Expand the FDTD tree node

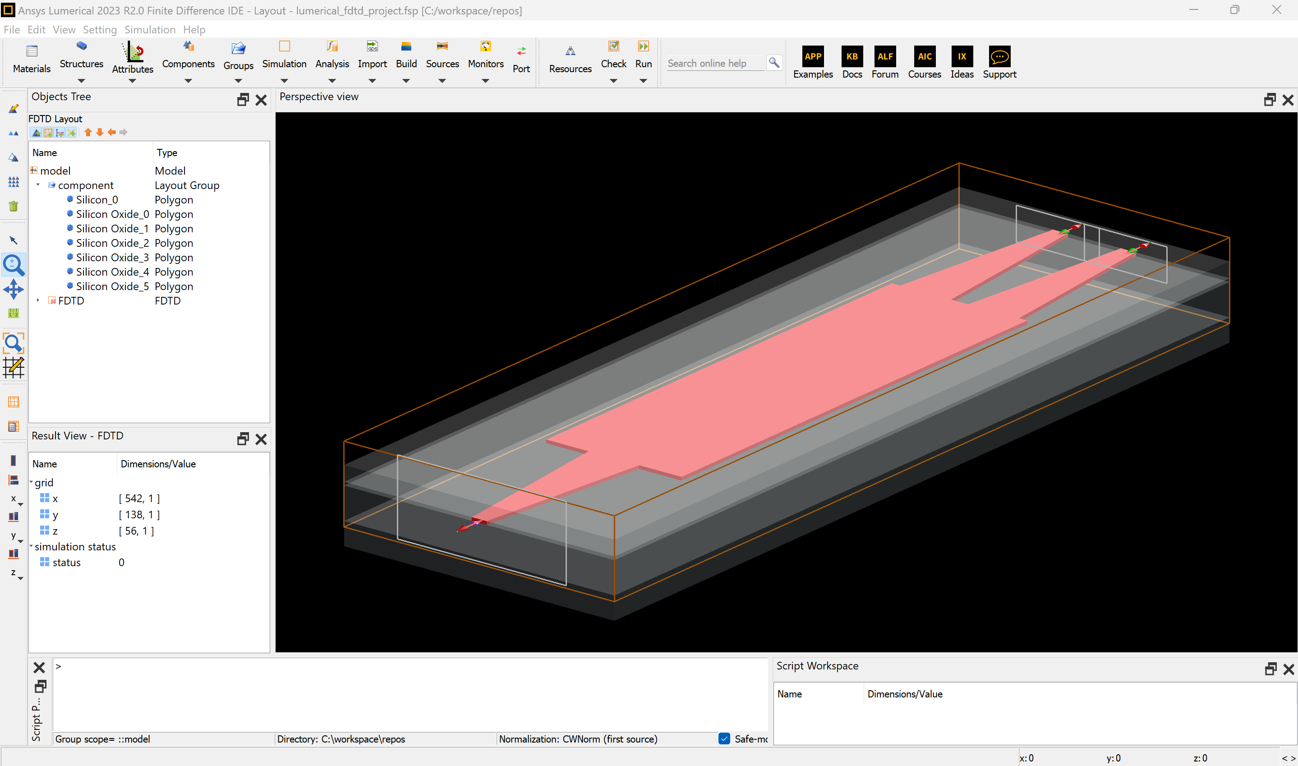pyautogui.click(x=38, y=300)
